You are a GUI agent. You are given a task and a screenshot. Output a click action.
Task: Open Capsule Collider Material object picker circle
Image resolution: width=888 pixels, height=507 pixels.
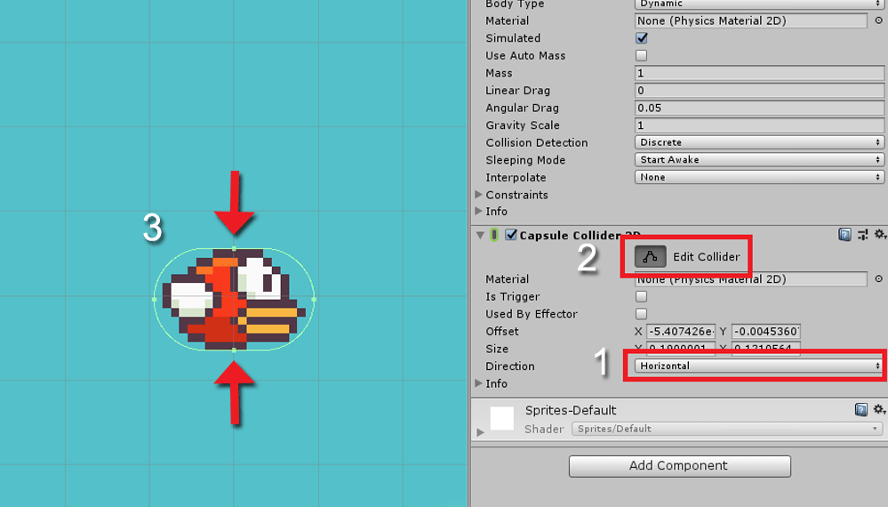878,278
